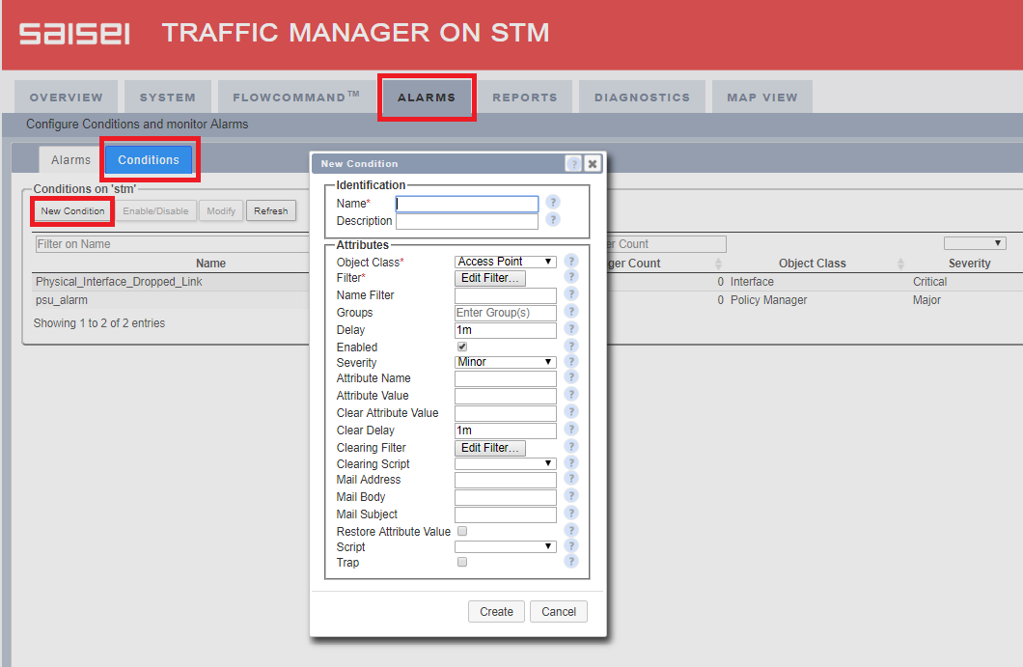Click help icon for Name Filter

tap(571, 294)
